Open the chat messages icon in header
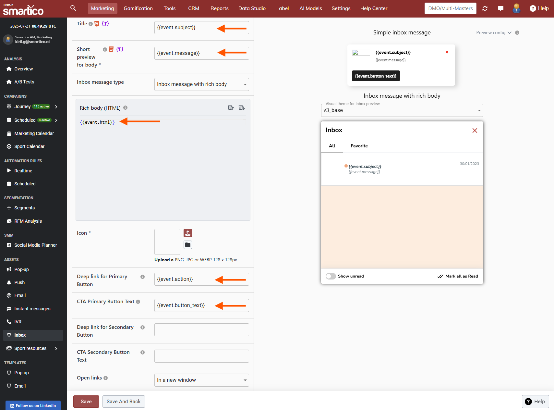Screen dimensions: 554x410 click(x=501, y=8)
